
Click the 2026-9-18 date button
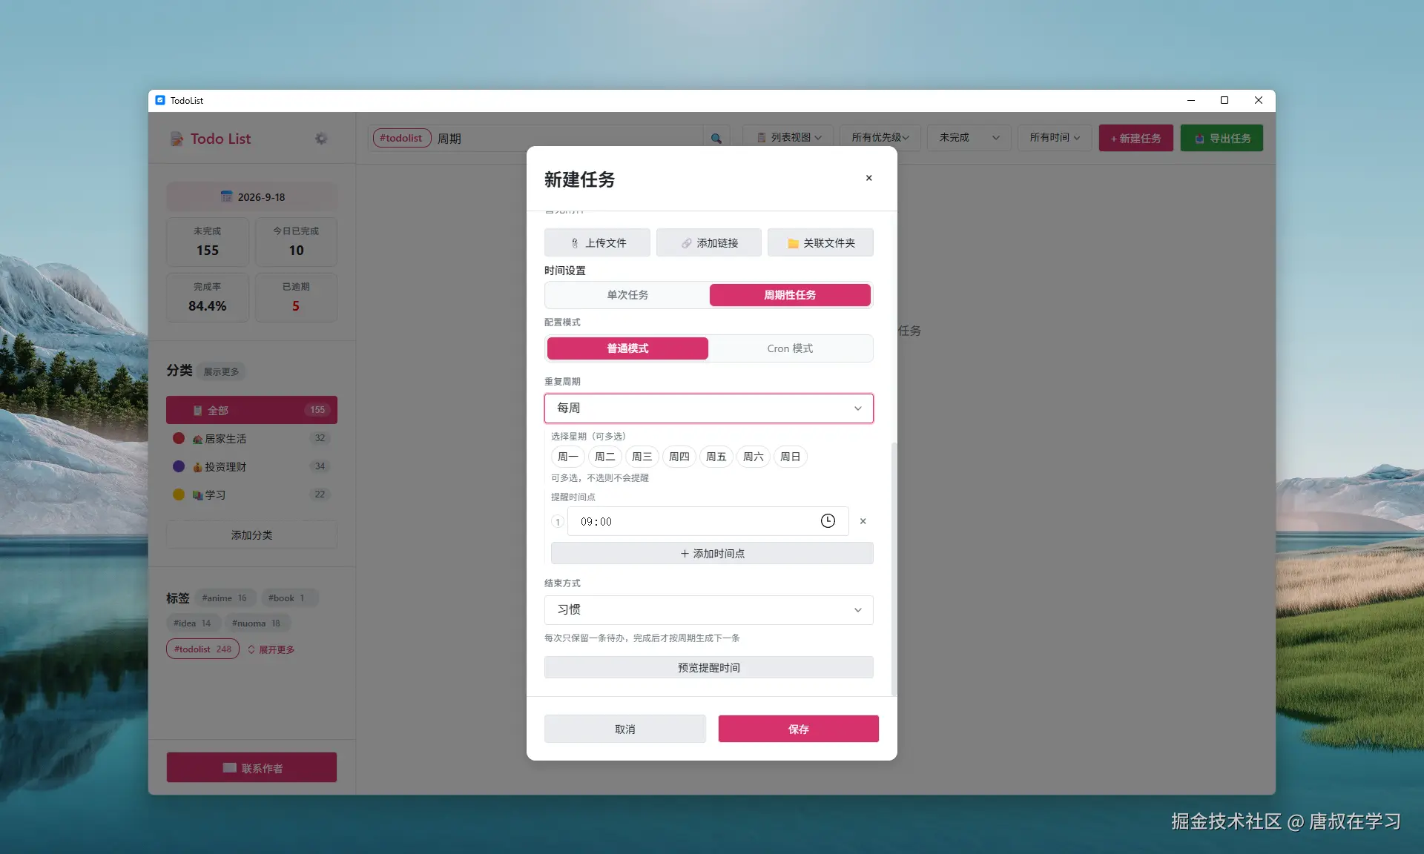point(251,197)
